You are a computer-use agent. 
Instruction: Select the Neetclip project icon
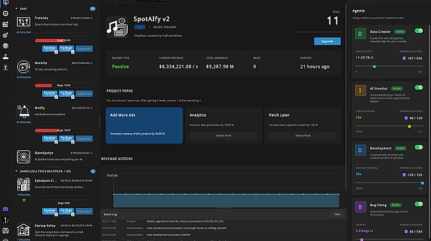pos(23,67)
